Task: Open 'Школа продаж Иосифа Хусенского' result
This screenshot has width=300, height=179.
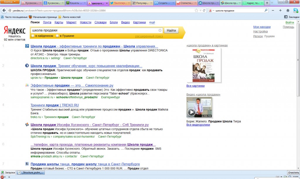Action: 90,125
